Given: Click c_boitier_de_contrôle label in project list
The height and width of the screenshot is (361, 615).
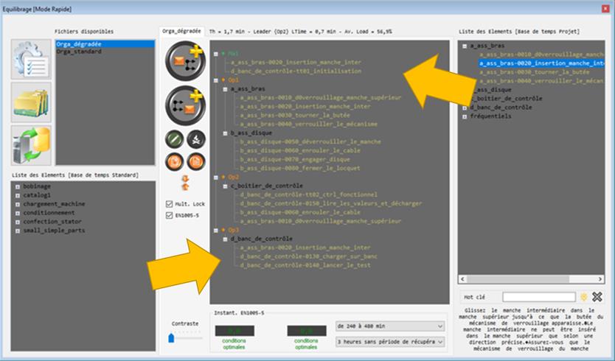Looking at the screenshot, I should click(506, 99).
